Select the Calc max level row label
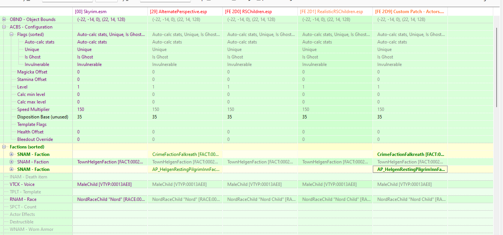The image size is (503, 235). pos(32,102)
